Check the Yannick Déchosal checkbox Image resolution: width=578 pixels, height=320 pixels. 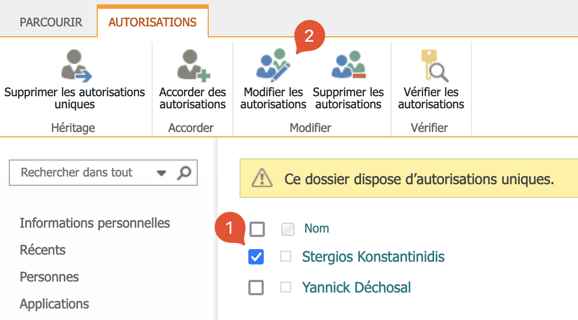[x=256, y=288]
